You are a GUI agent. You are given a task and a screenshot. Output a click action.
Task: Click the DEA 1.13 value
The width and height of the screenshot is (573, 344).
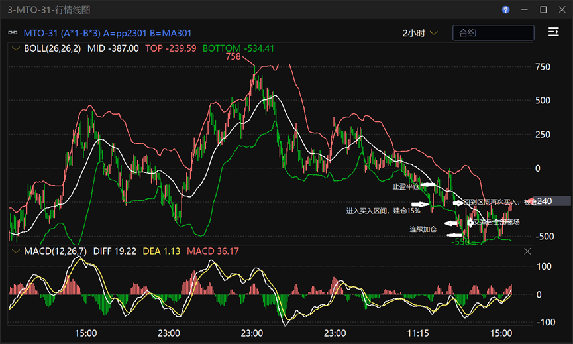[161, 251]
